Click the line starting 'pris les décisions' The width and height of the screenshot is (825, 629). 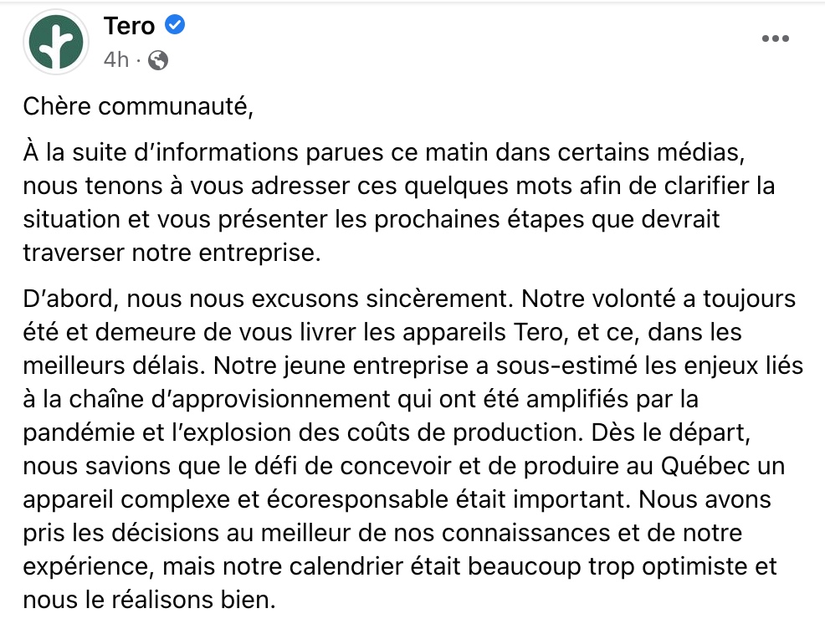point(382,534)
